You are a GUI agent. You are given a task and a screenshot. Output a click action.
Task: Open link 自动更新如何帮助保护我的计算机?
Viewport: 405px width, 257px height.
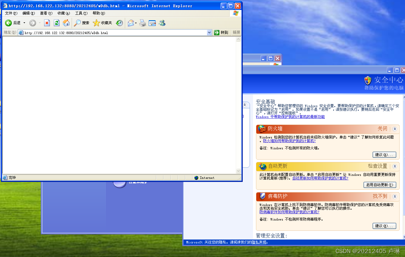[x=320, y=178]
